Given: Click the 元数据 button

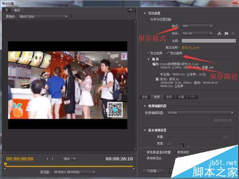Looking at the screenshot, I should (x=153, y=171).
